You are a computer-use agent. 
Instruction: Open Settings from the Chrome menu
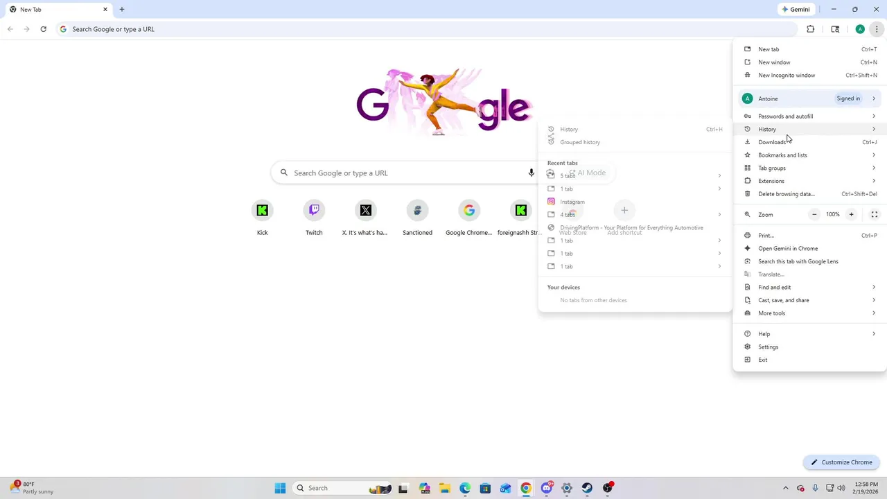point(810,347)
